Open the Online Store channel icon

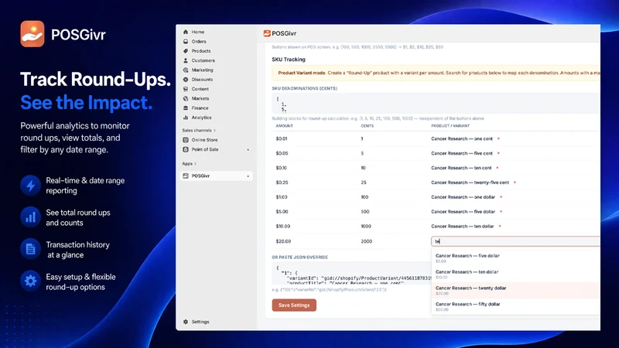(x=186, y=140)
